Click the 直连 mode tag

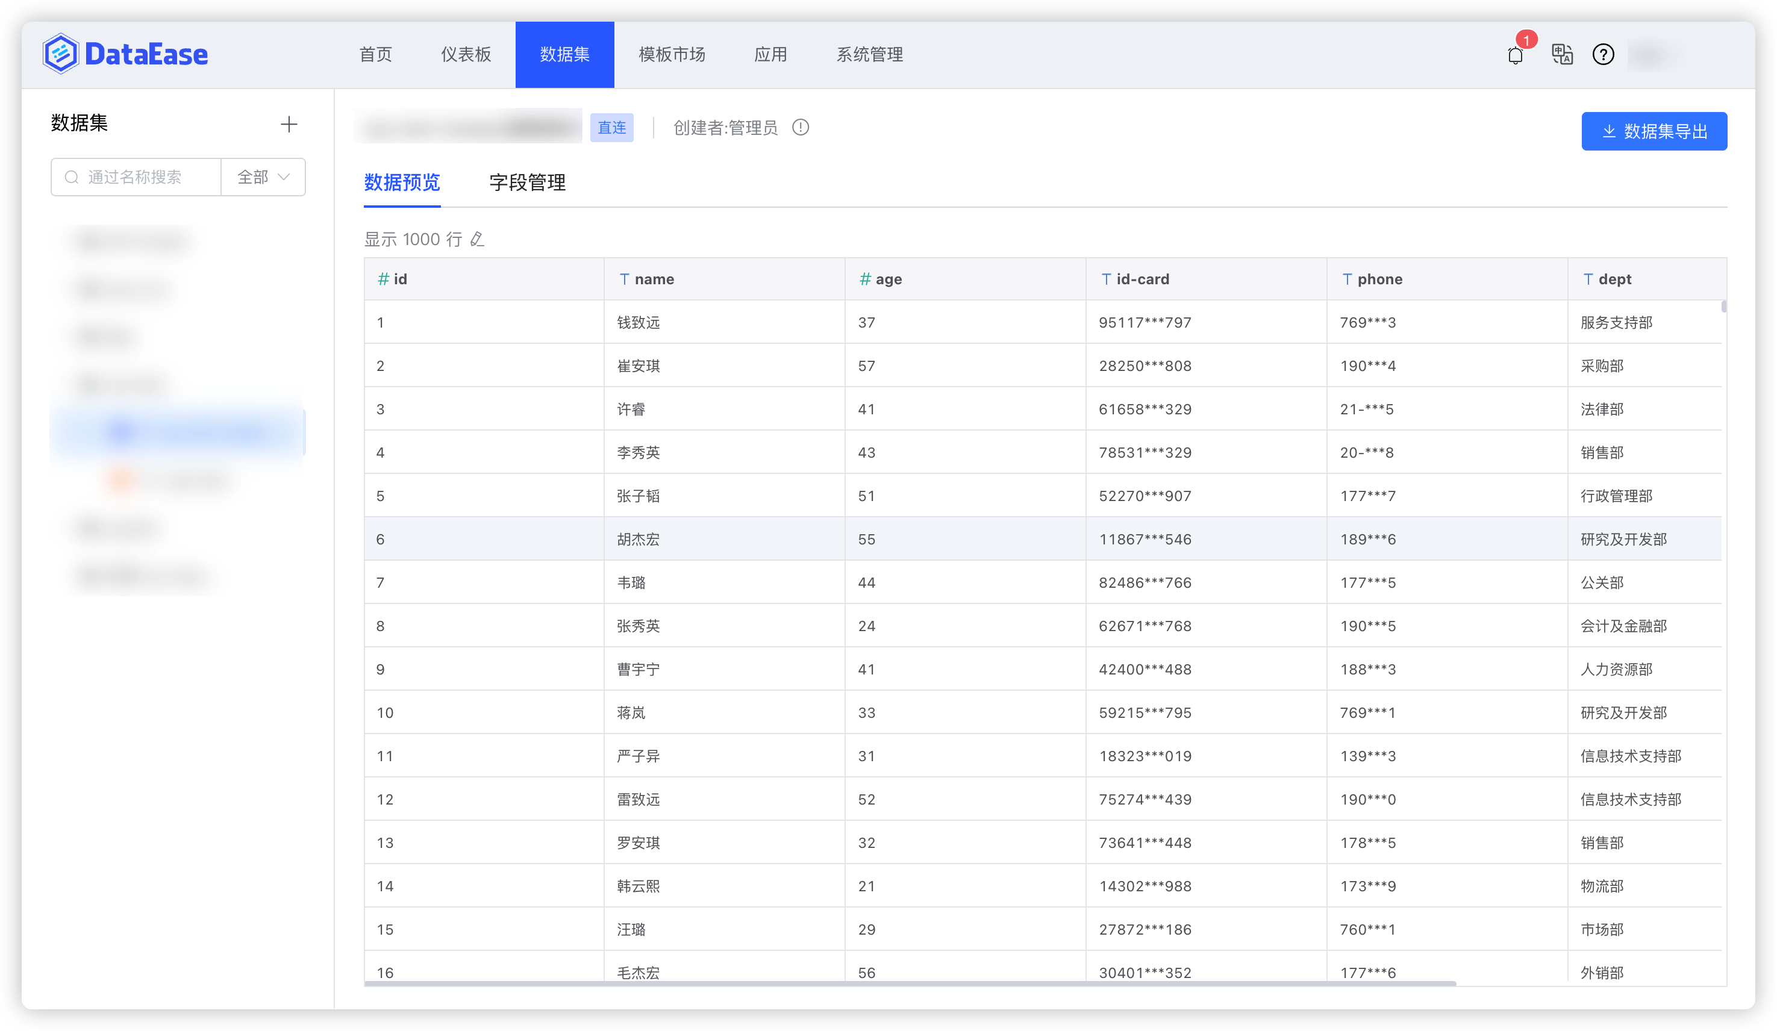[611, 128]
